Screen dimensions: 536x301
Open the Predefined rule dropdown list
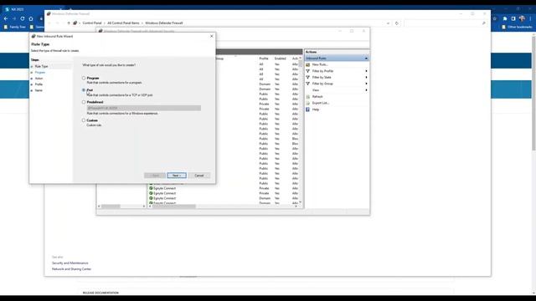coord(143,108)
